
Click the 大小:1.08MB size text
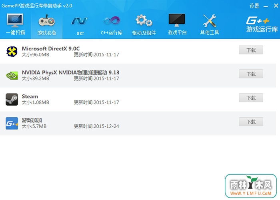click(x=35, y=102)
